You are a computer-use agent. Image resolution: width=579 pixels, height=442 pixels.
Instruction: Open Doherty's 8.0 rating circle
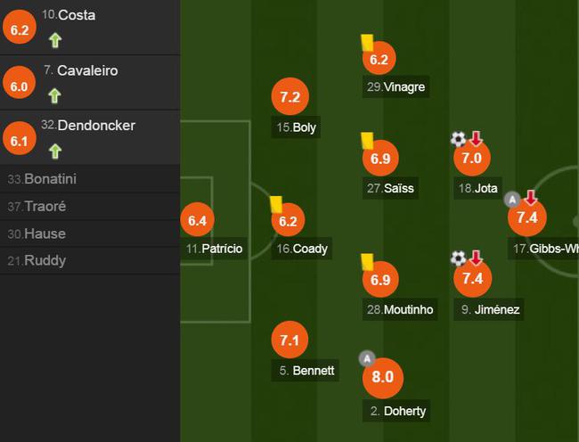382,378
